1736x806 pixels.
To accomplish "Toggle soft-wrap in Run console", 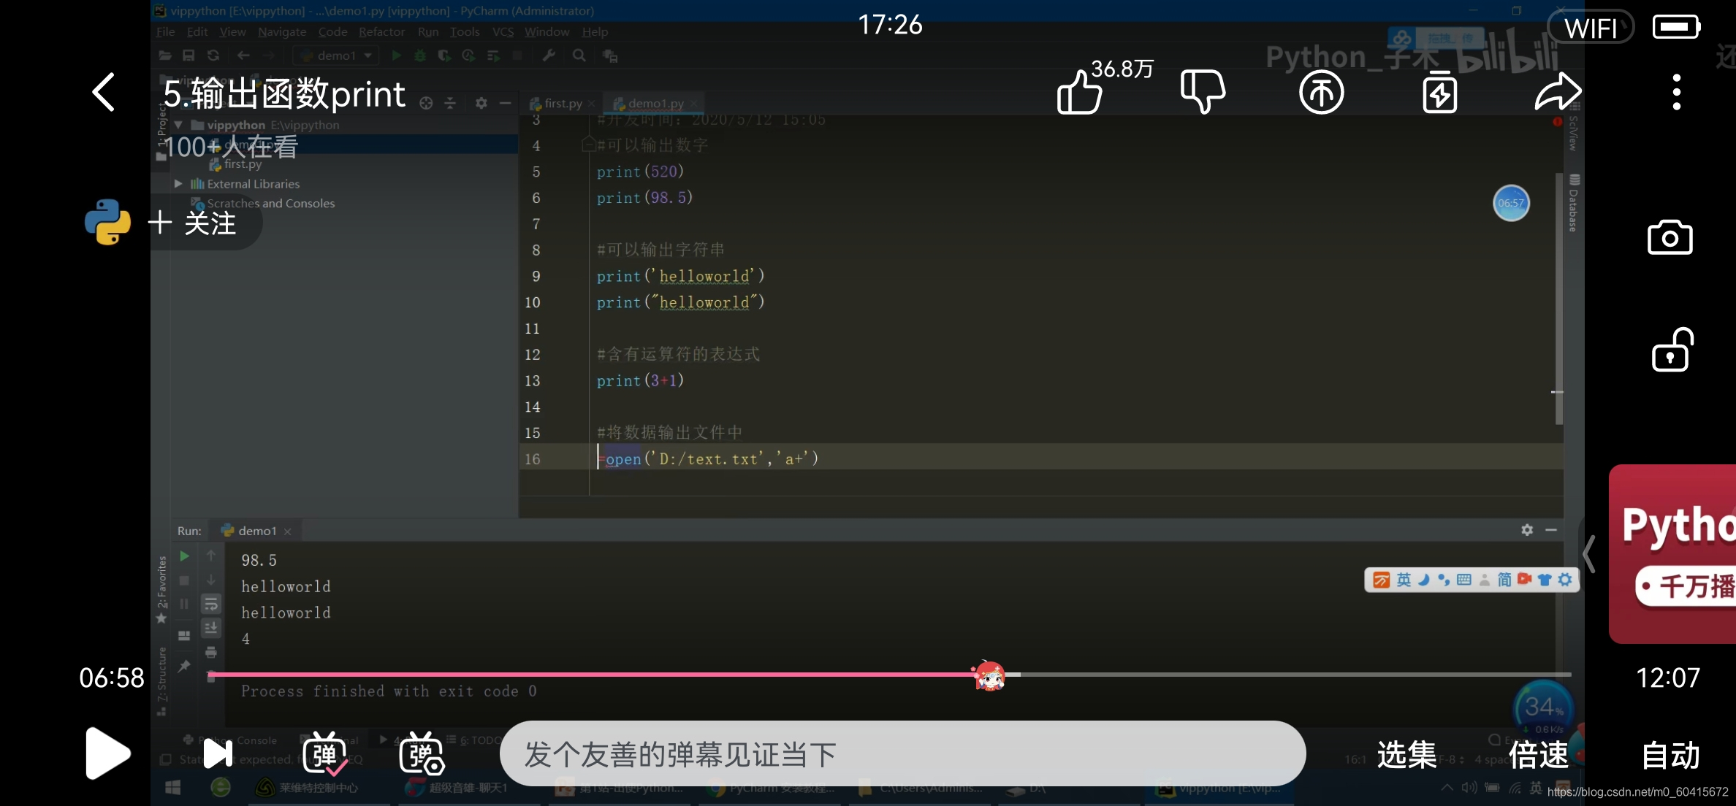I will coord(210,604).
